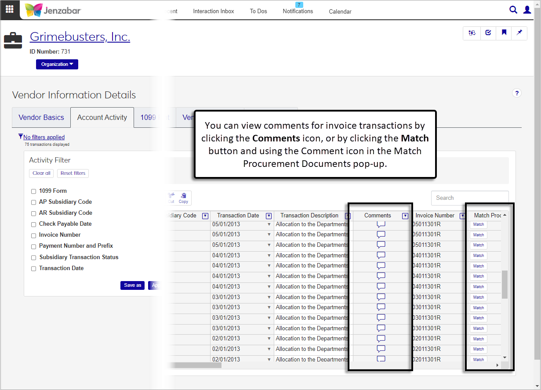Click the Copy icon above grid
Viewport: 541px width, 390px height.
[183, 198]
